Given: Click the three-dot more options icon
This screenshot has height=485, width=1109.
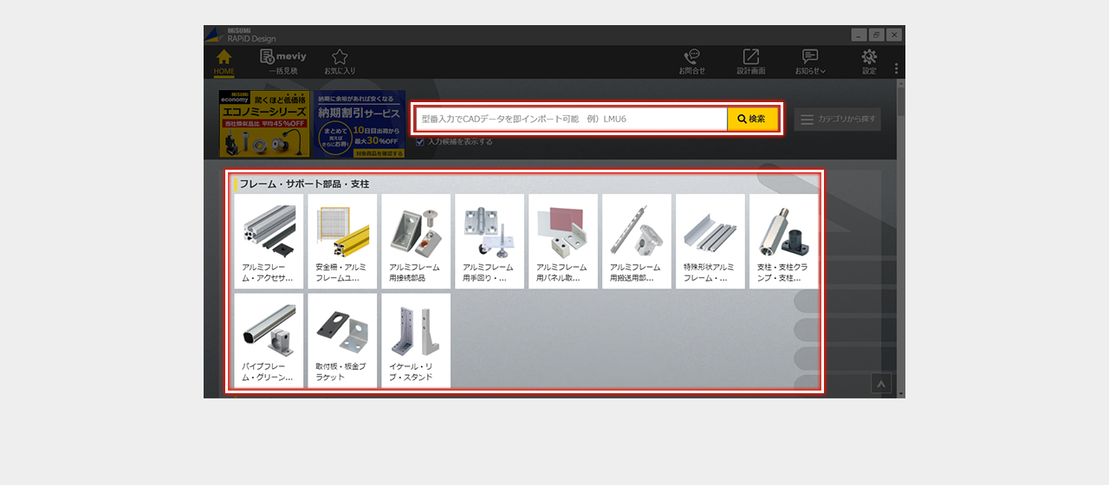Looking at the screenshot, I should tap(896, 68).
